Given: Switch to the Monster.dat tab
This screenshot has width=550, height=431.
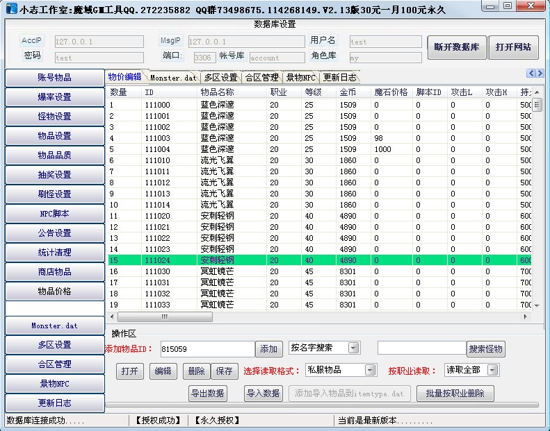Looking at the screenshot, I should 173,78.
